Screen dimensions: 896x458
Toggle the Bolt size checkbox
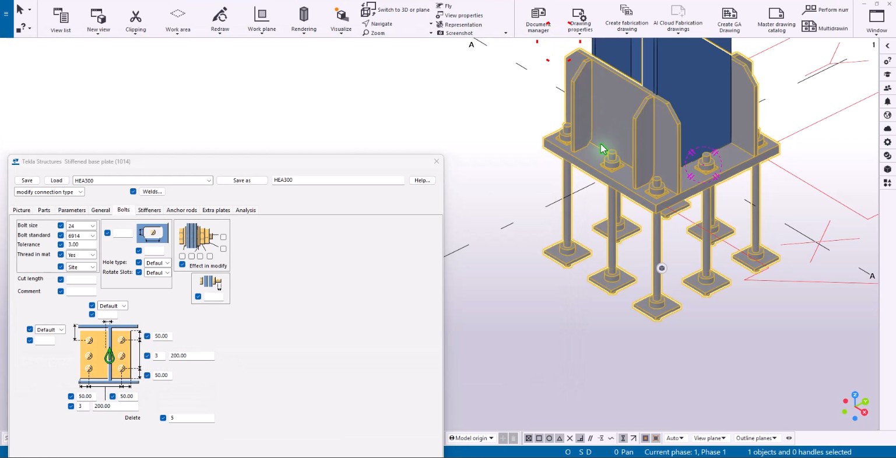pyautogui.click(x=61, y=226)
